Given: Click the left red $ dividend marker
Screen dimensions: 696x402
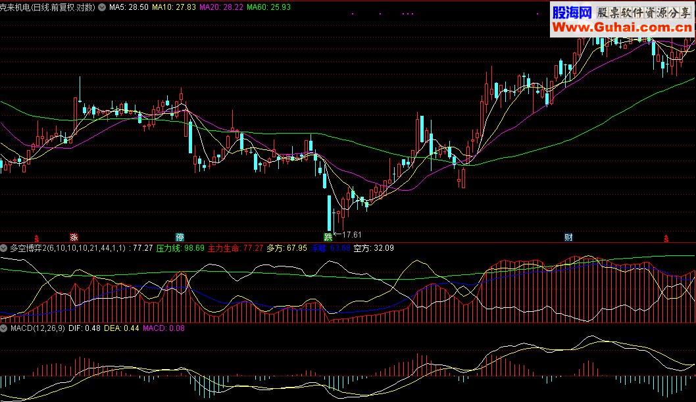Looking at the screenshot, I should pyautogui.click(x=36, y=239).
